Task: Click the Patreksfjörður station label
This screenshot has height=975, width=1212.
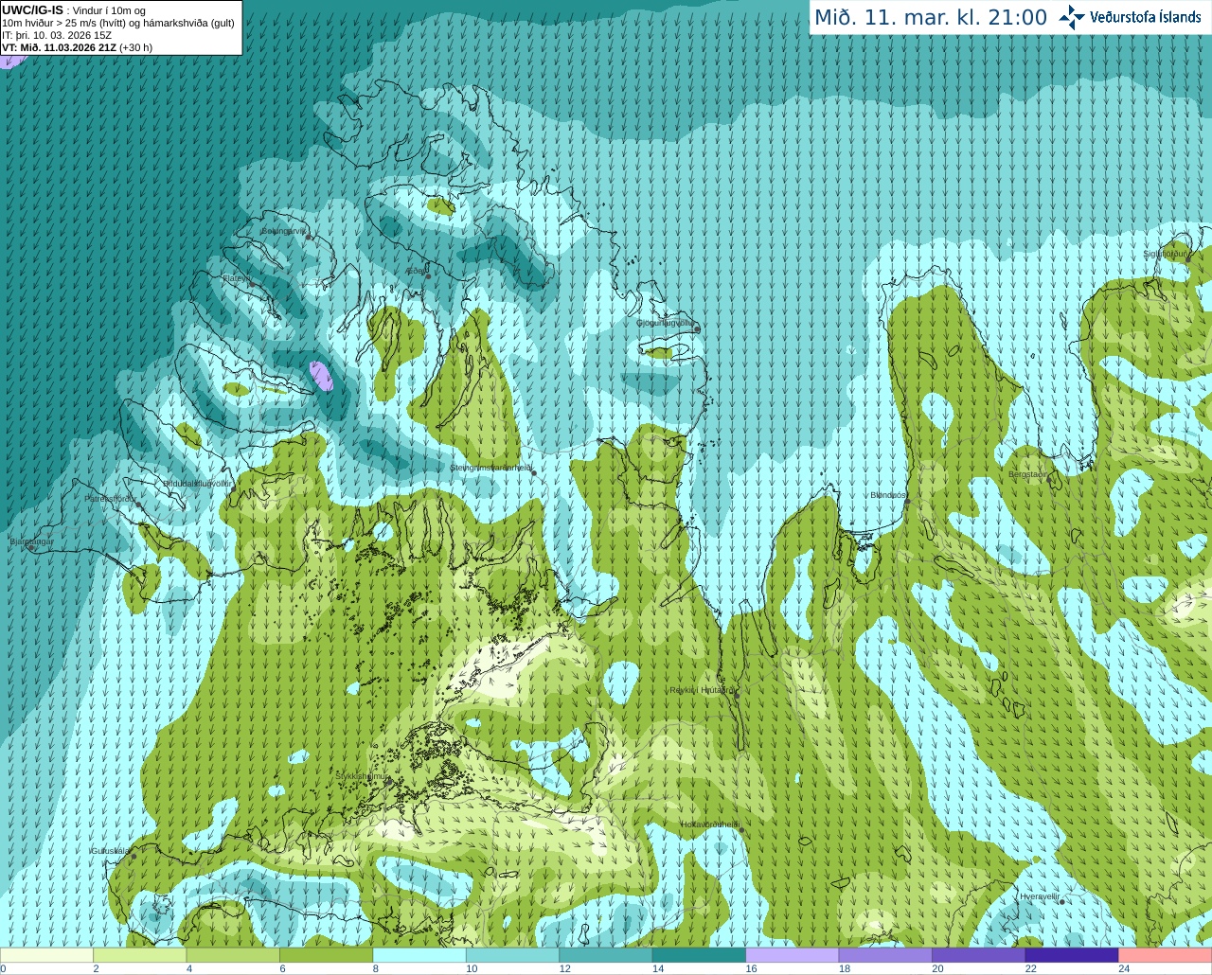Action: (110, 499)
